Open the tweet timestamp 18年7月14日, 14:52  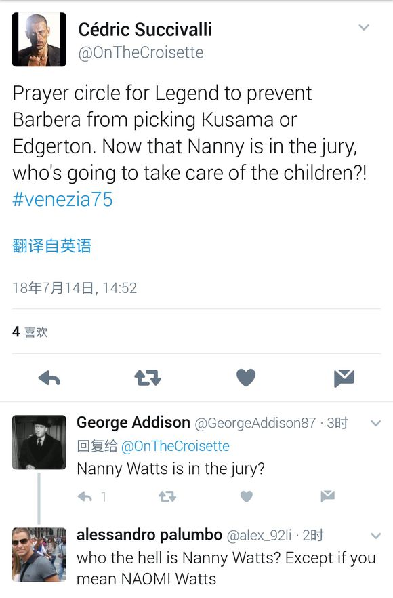click(75, 287)
